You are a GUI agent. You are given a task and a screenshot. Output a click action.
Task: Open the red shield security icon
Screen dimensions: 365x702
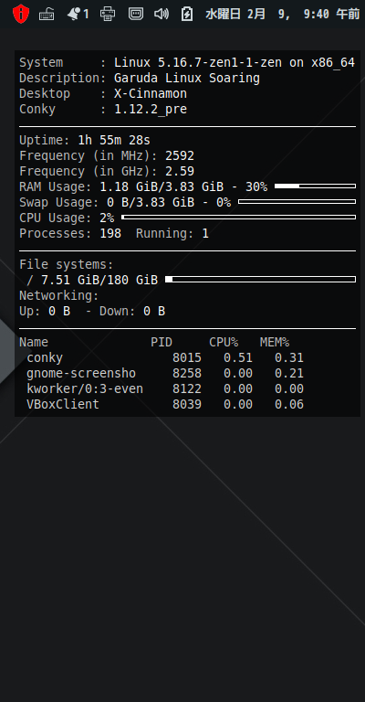click(21, 14)
